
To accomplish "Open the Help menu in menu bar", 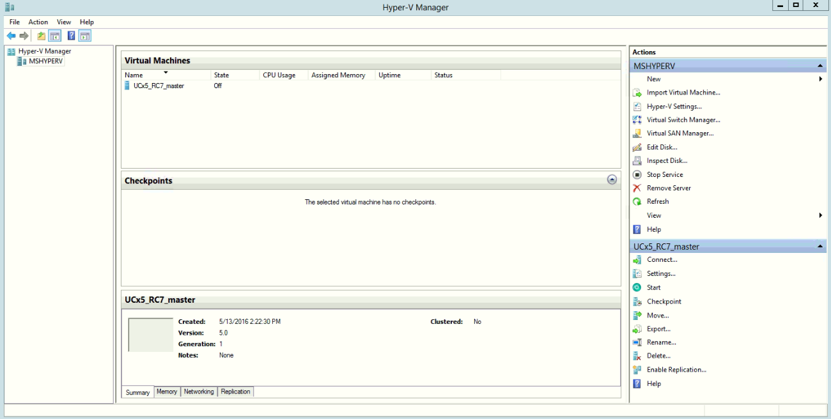I will [x=87, y=22].
